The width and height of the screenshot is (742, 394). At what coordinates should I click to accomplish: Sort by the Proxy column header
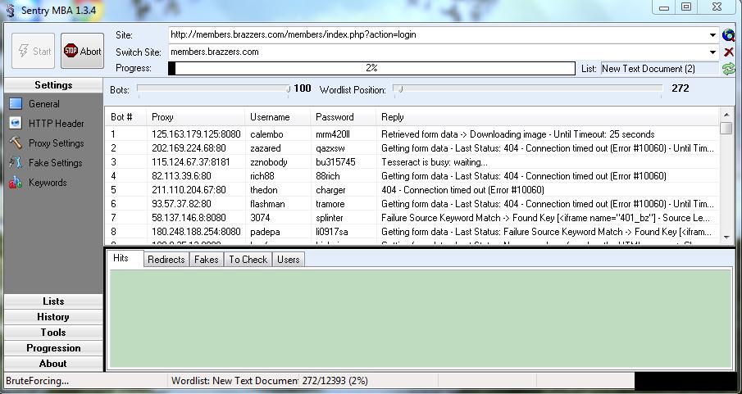pyautogui.click(x=195, y=117)
